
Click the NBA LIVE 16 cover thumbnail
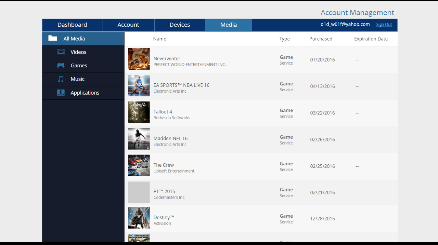pyautogui.click(x=139, y=85)
